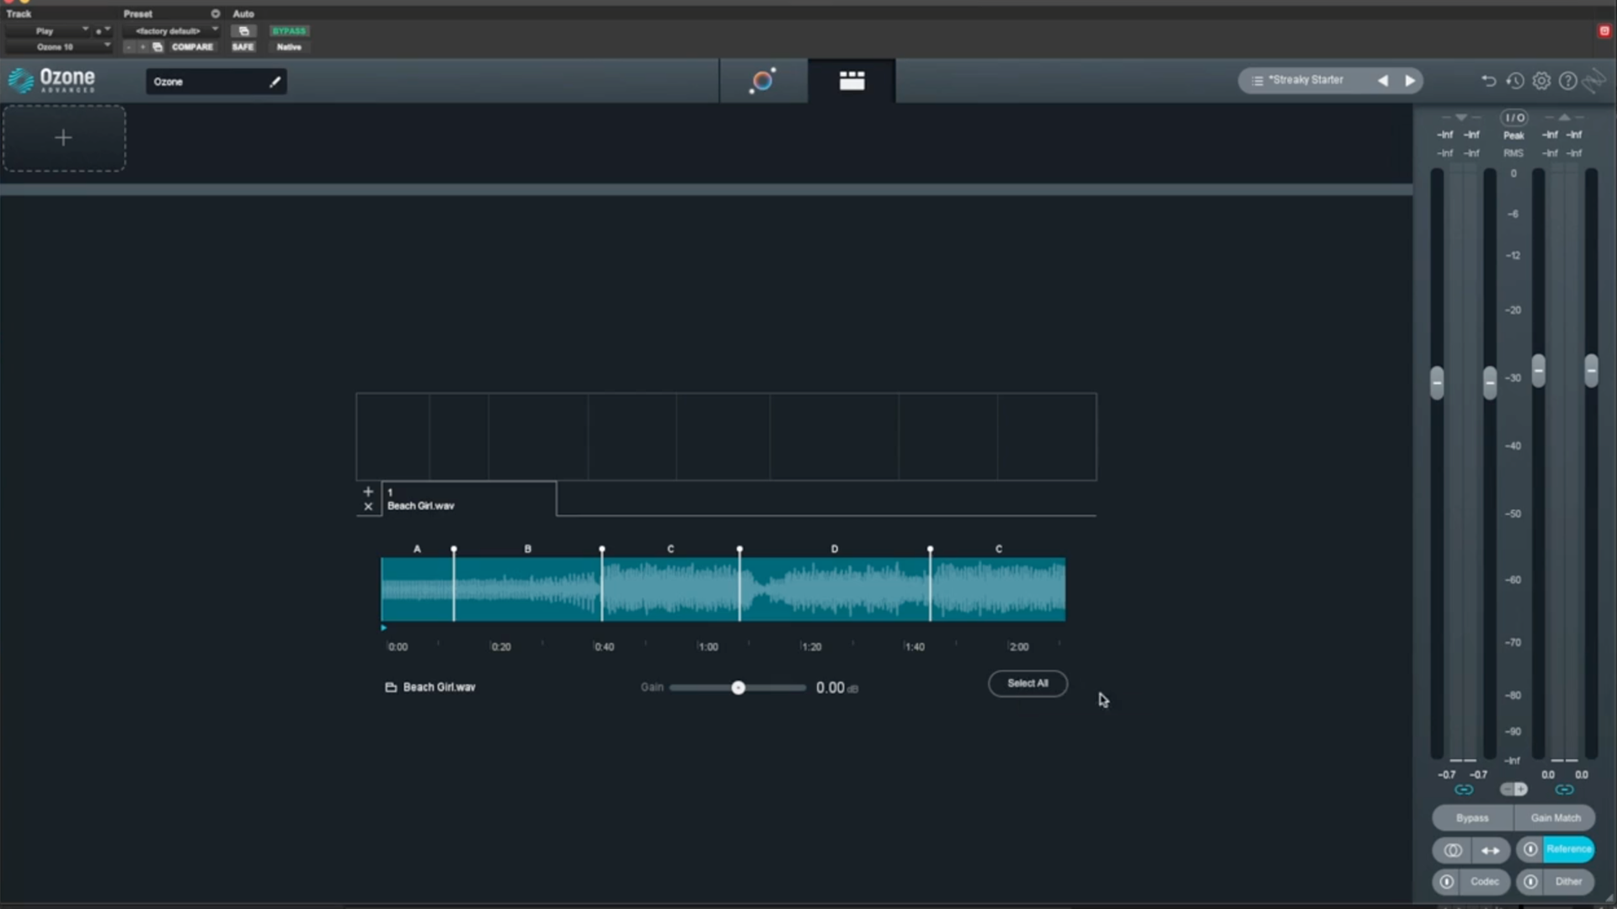Open the module chain view tab
The image size is (1617, 909).
point(851,81)
